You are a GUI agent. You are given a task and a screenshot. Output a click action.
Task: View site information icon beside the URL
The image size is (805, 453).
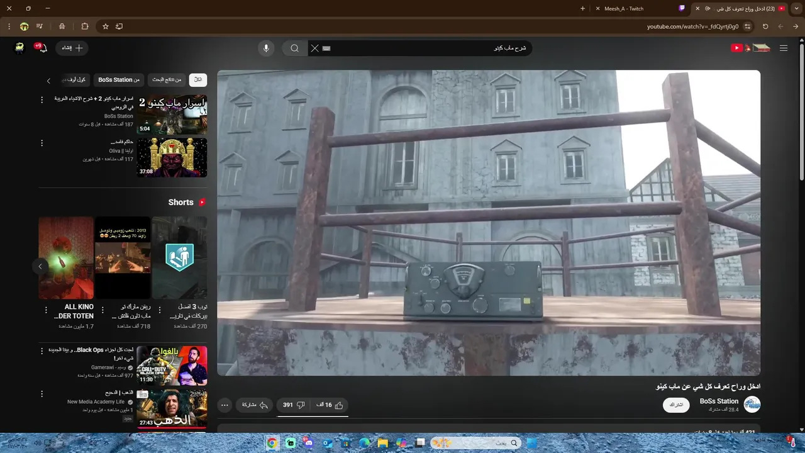pos(747,26)
